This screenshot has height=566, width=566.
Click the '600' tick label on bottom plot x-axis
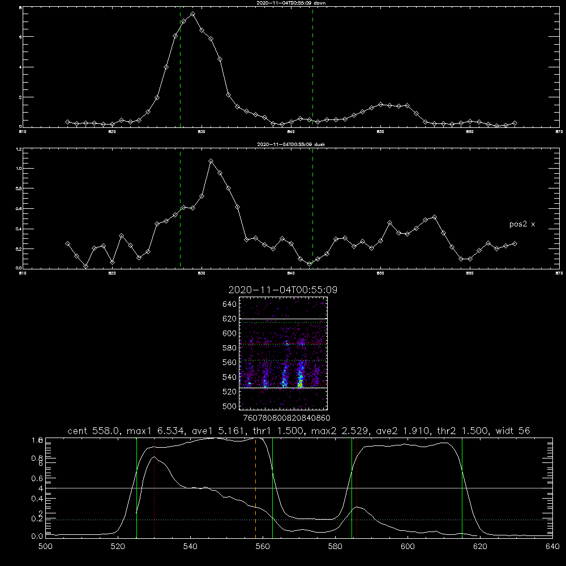coord(408,547)
